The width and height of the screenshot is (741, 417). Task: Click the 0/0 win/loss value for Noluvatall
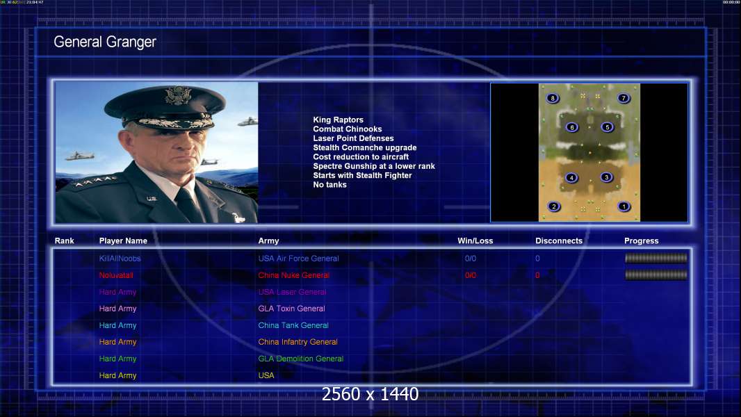(470, 275)
